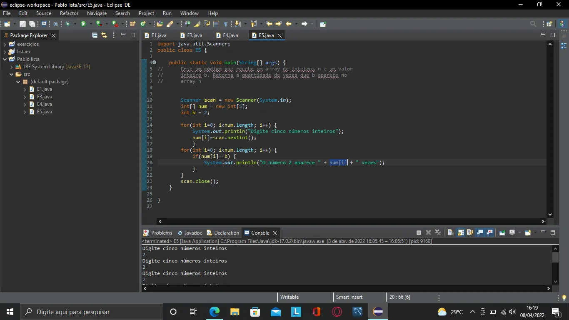This screenshot has height=320, width=569.
Task: Open the Refactor menu
Action: coord(69,13)
